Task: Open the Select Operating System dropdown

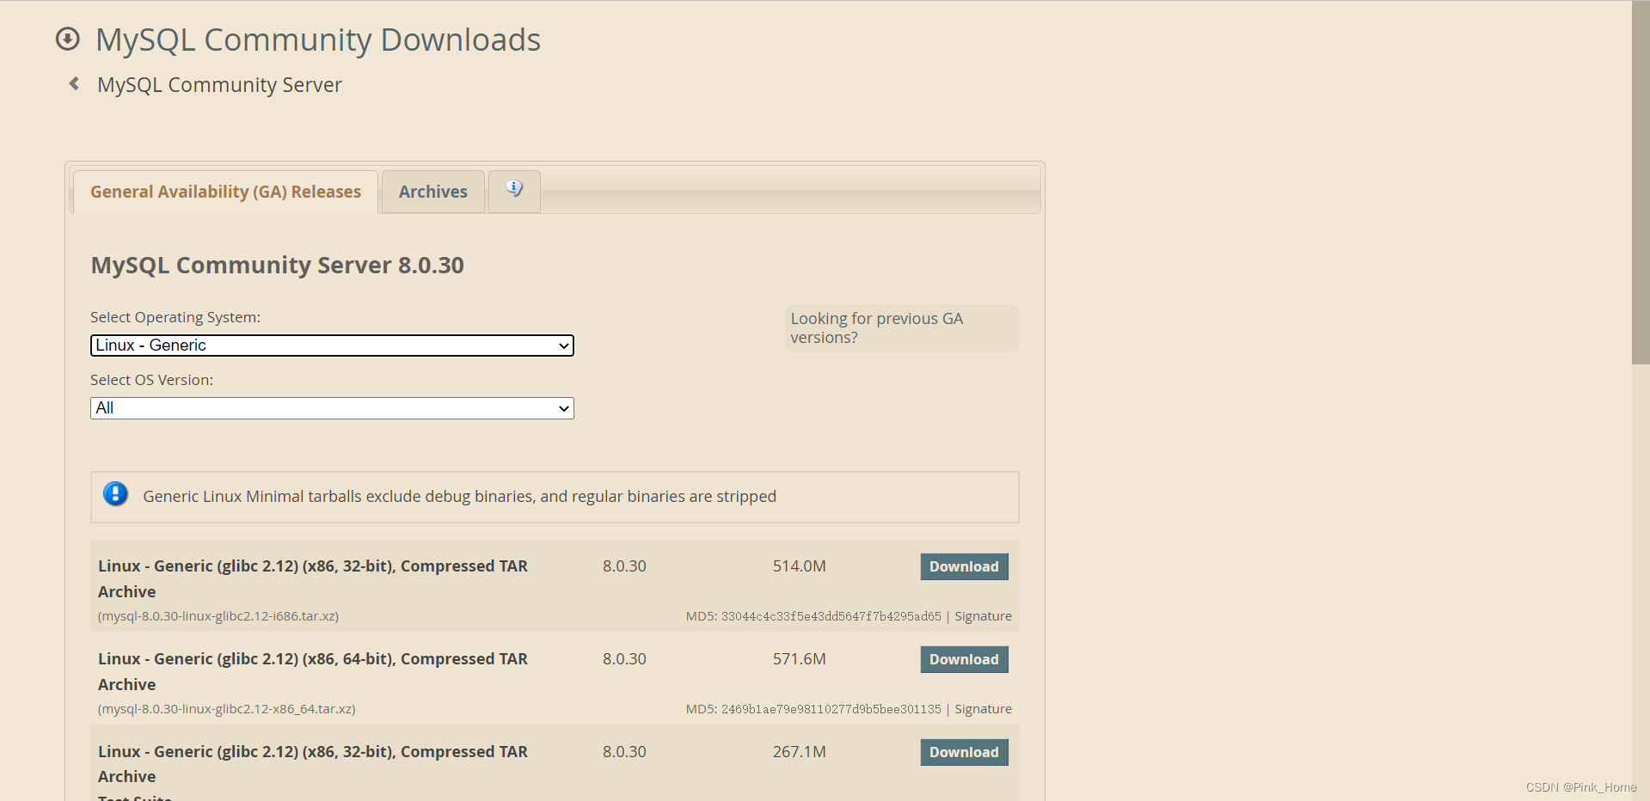Action: (x=332, y=345)
